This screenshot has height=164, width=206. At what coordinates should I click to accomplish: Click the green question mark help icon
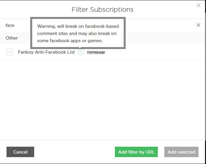81,52
